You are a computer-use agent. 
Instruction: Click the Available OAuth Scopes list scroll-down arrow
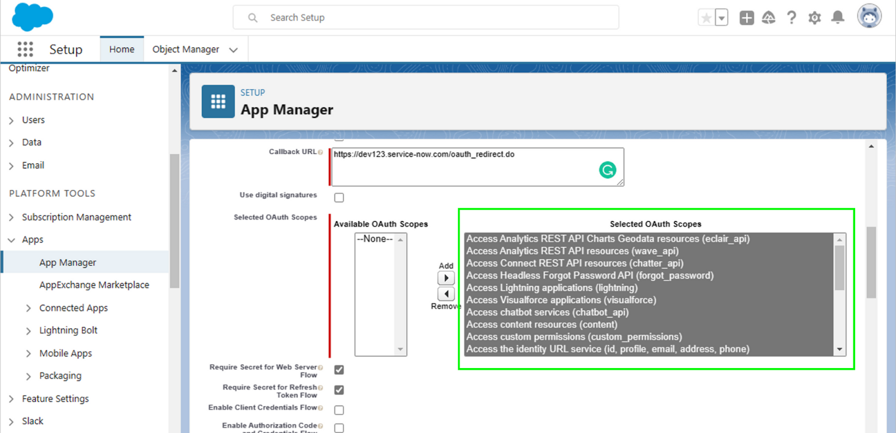pyautogui.click(x=400, y=350)
